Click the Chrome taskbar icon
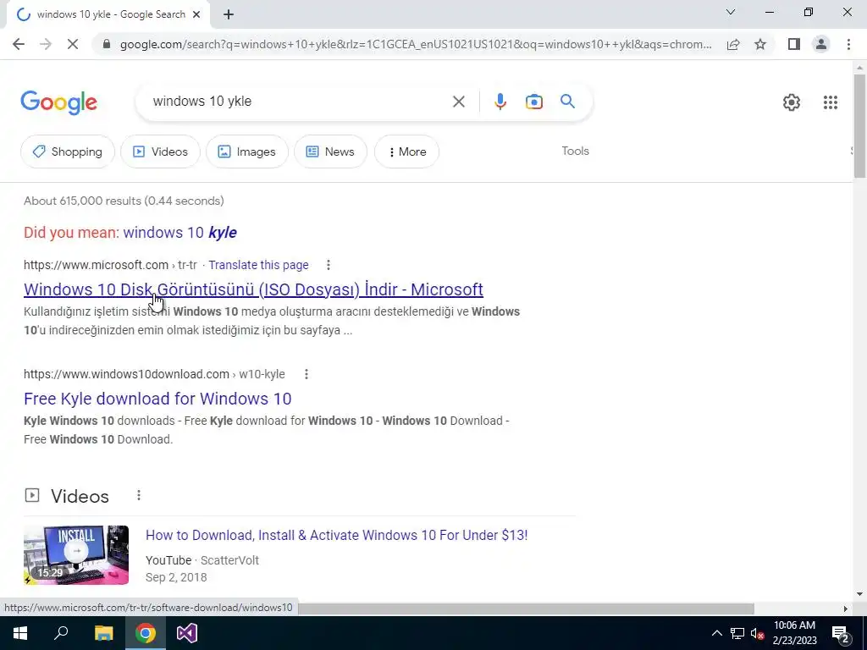 click(146, 633)
